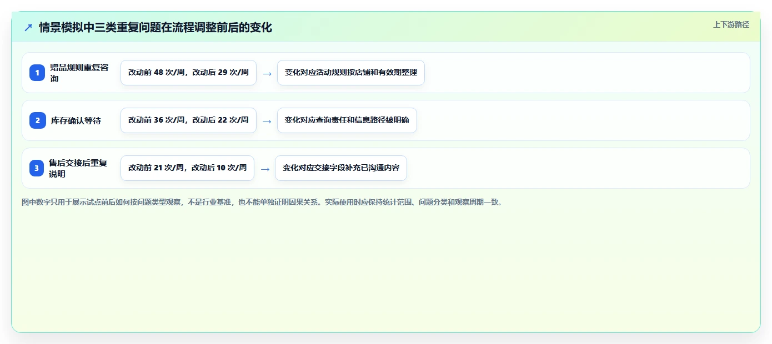The height and width of the screenshot is (344, 772).
Task: Click the 变化对应交接字段补充已沟通内容 box
Action: 341,168
